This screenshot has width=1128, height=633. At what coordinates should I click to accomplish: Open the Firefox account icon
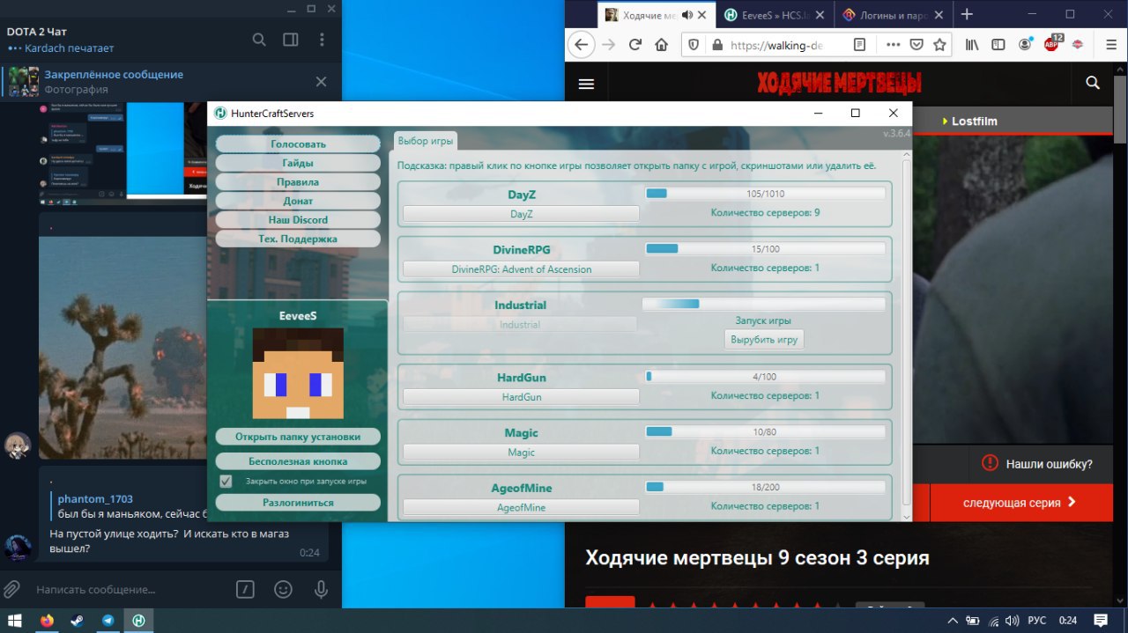click(1025, 45)
